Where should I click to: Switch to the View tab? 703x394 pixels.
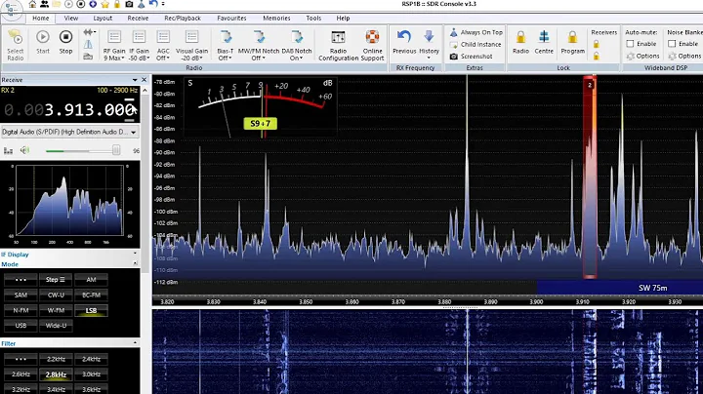tap(71, 19)
